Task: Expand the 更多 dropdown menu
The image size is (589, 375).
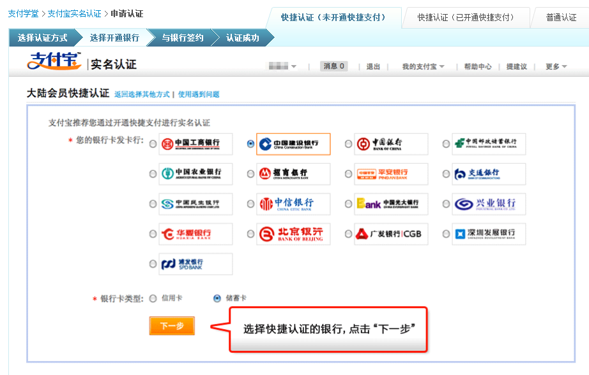Action: pos(556,66)
